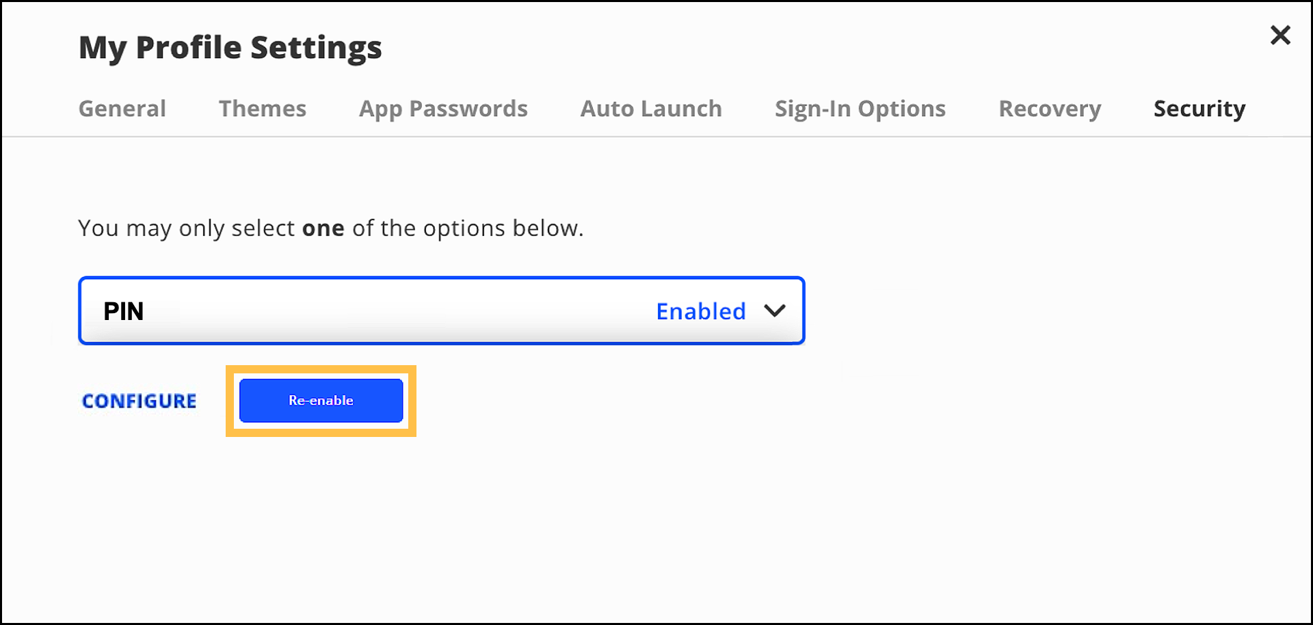Select the PIN option row
This screenshot has width=1313, height=625.
coord(441,310)
